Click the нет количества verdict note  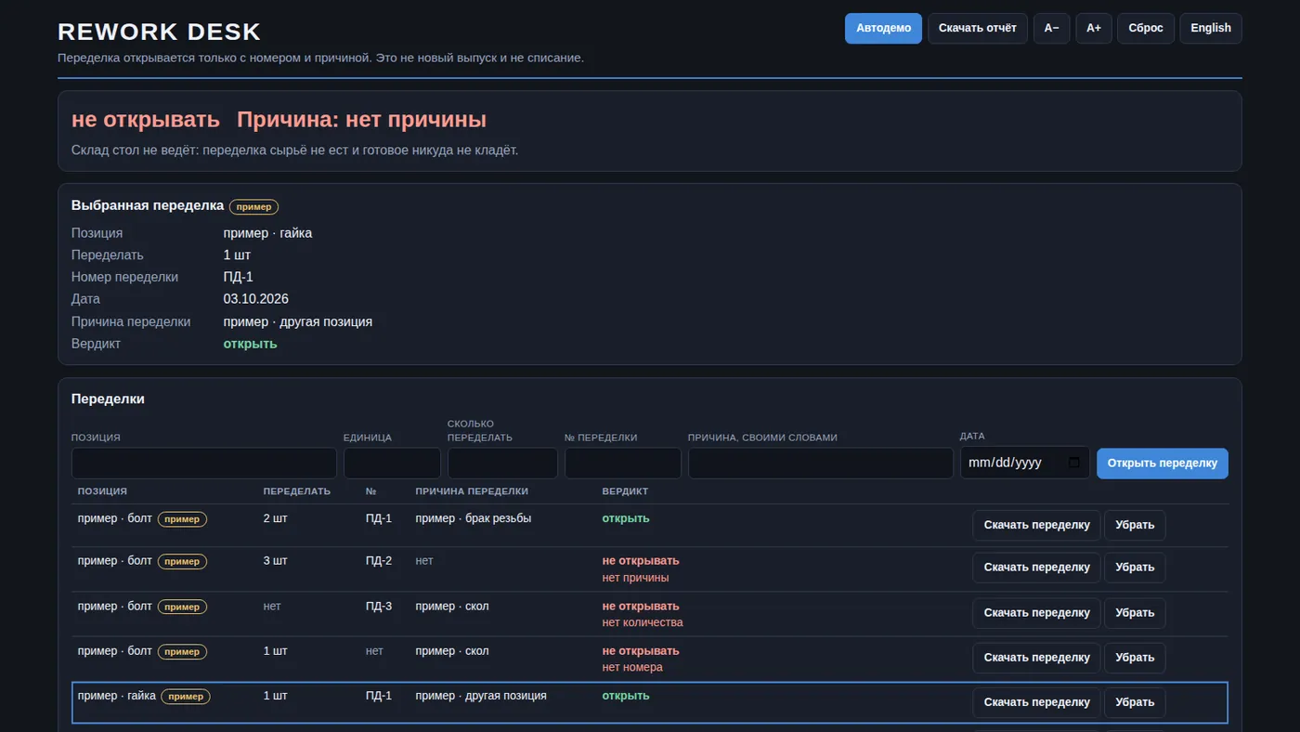click(x=643, y=622)
